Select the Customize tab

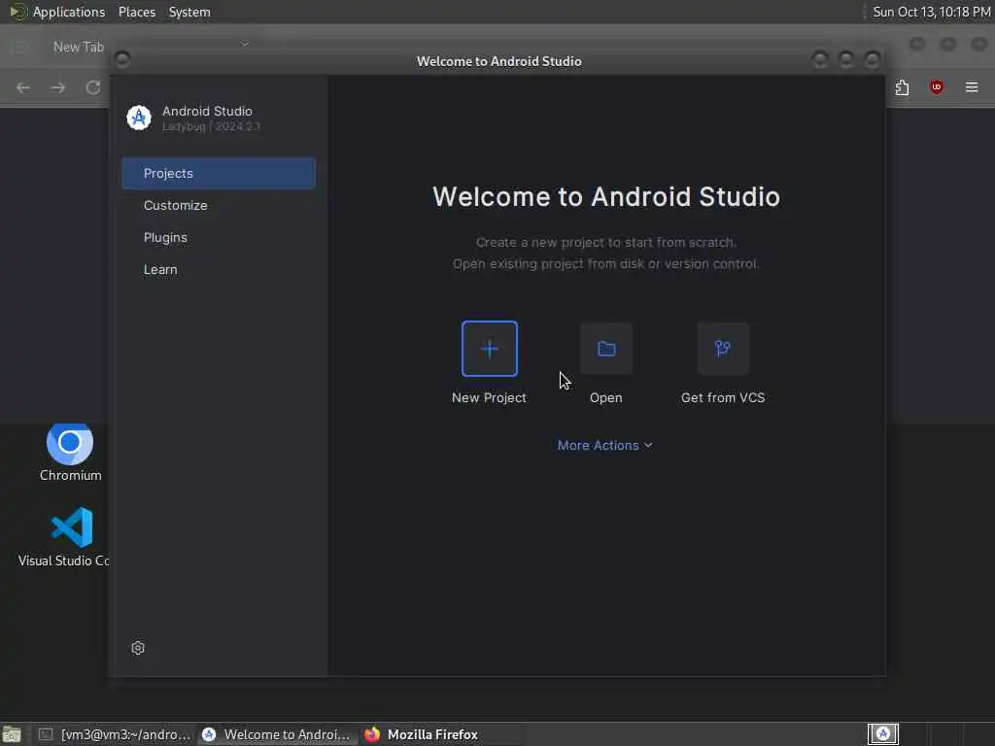(219, 205)
